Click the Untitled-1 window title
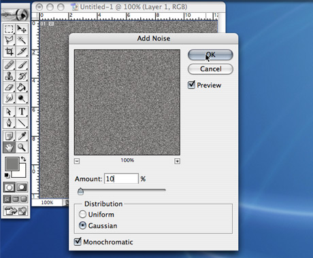 pyautogui.click(x=133, y=7)
